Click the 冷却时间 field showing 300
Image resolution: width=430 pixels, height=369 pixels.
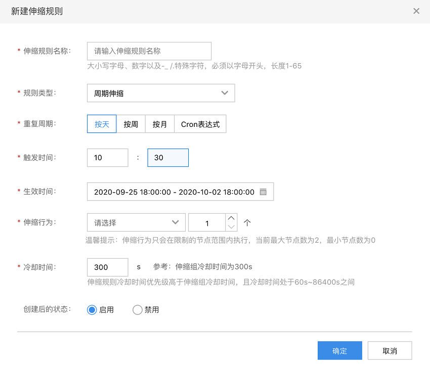(x=108, y=267)
